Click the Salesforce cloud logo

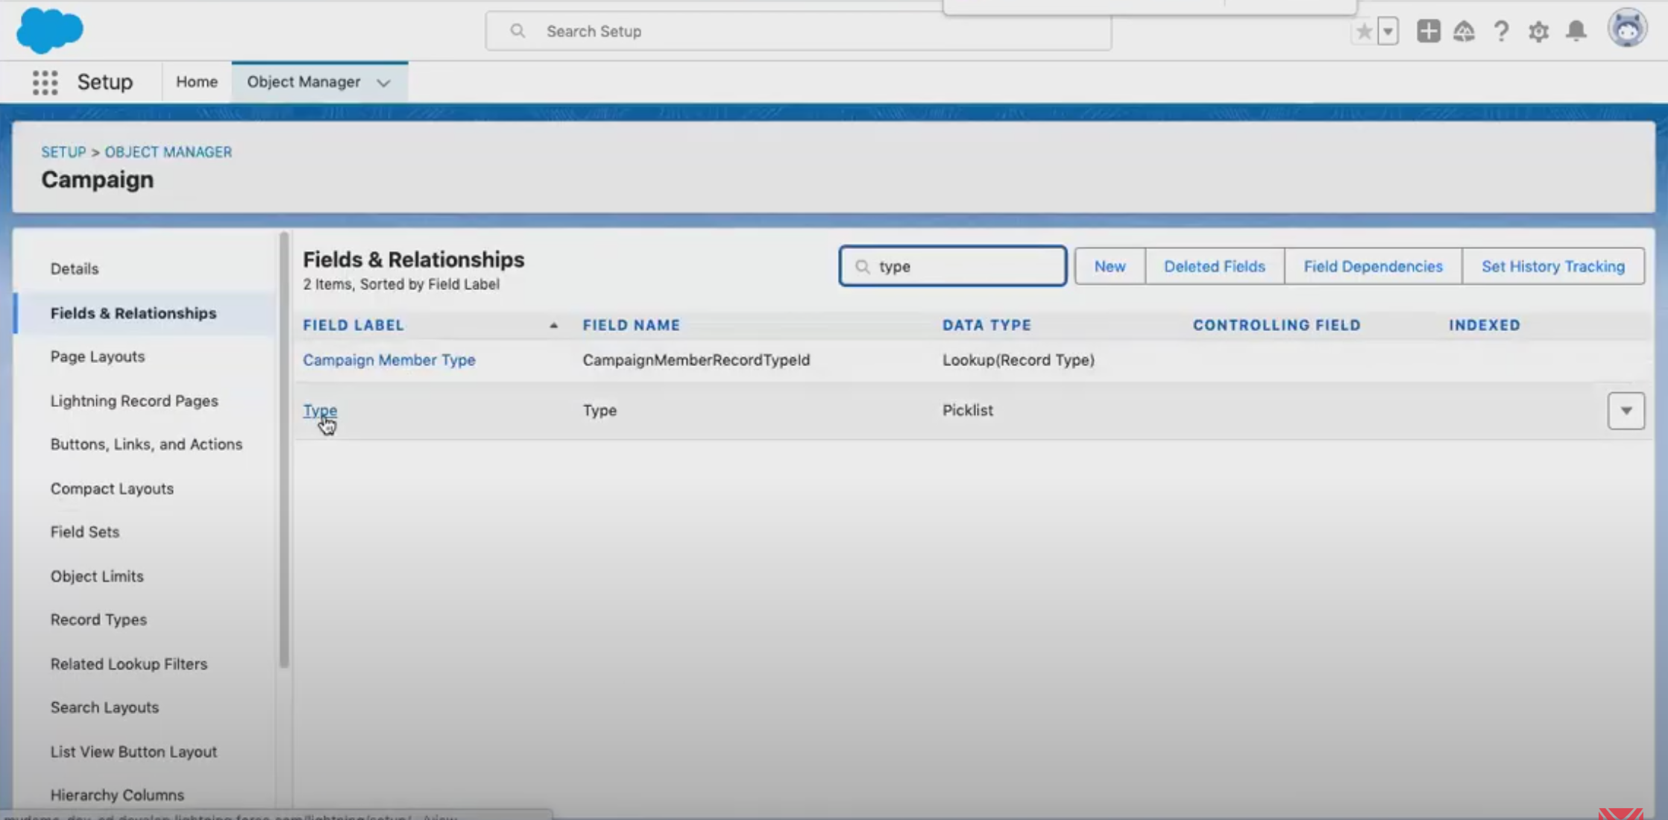click(49, 31)
